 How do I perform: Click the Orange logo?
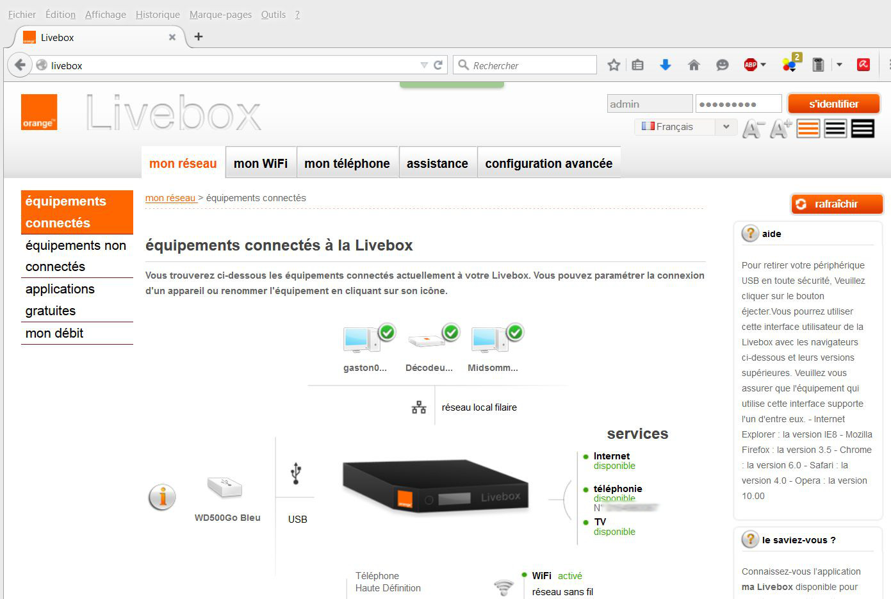click(x=39, y=112)
